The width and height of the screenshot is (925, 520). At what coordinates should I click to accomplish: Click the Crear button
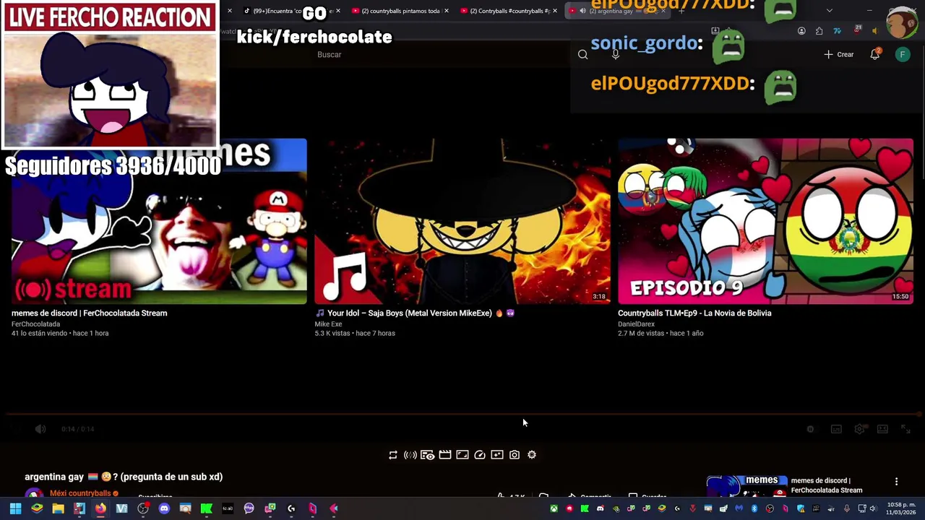pyautogui.click(x=839, y=54)
